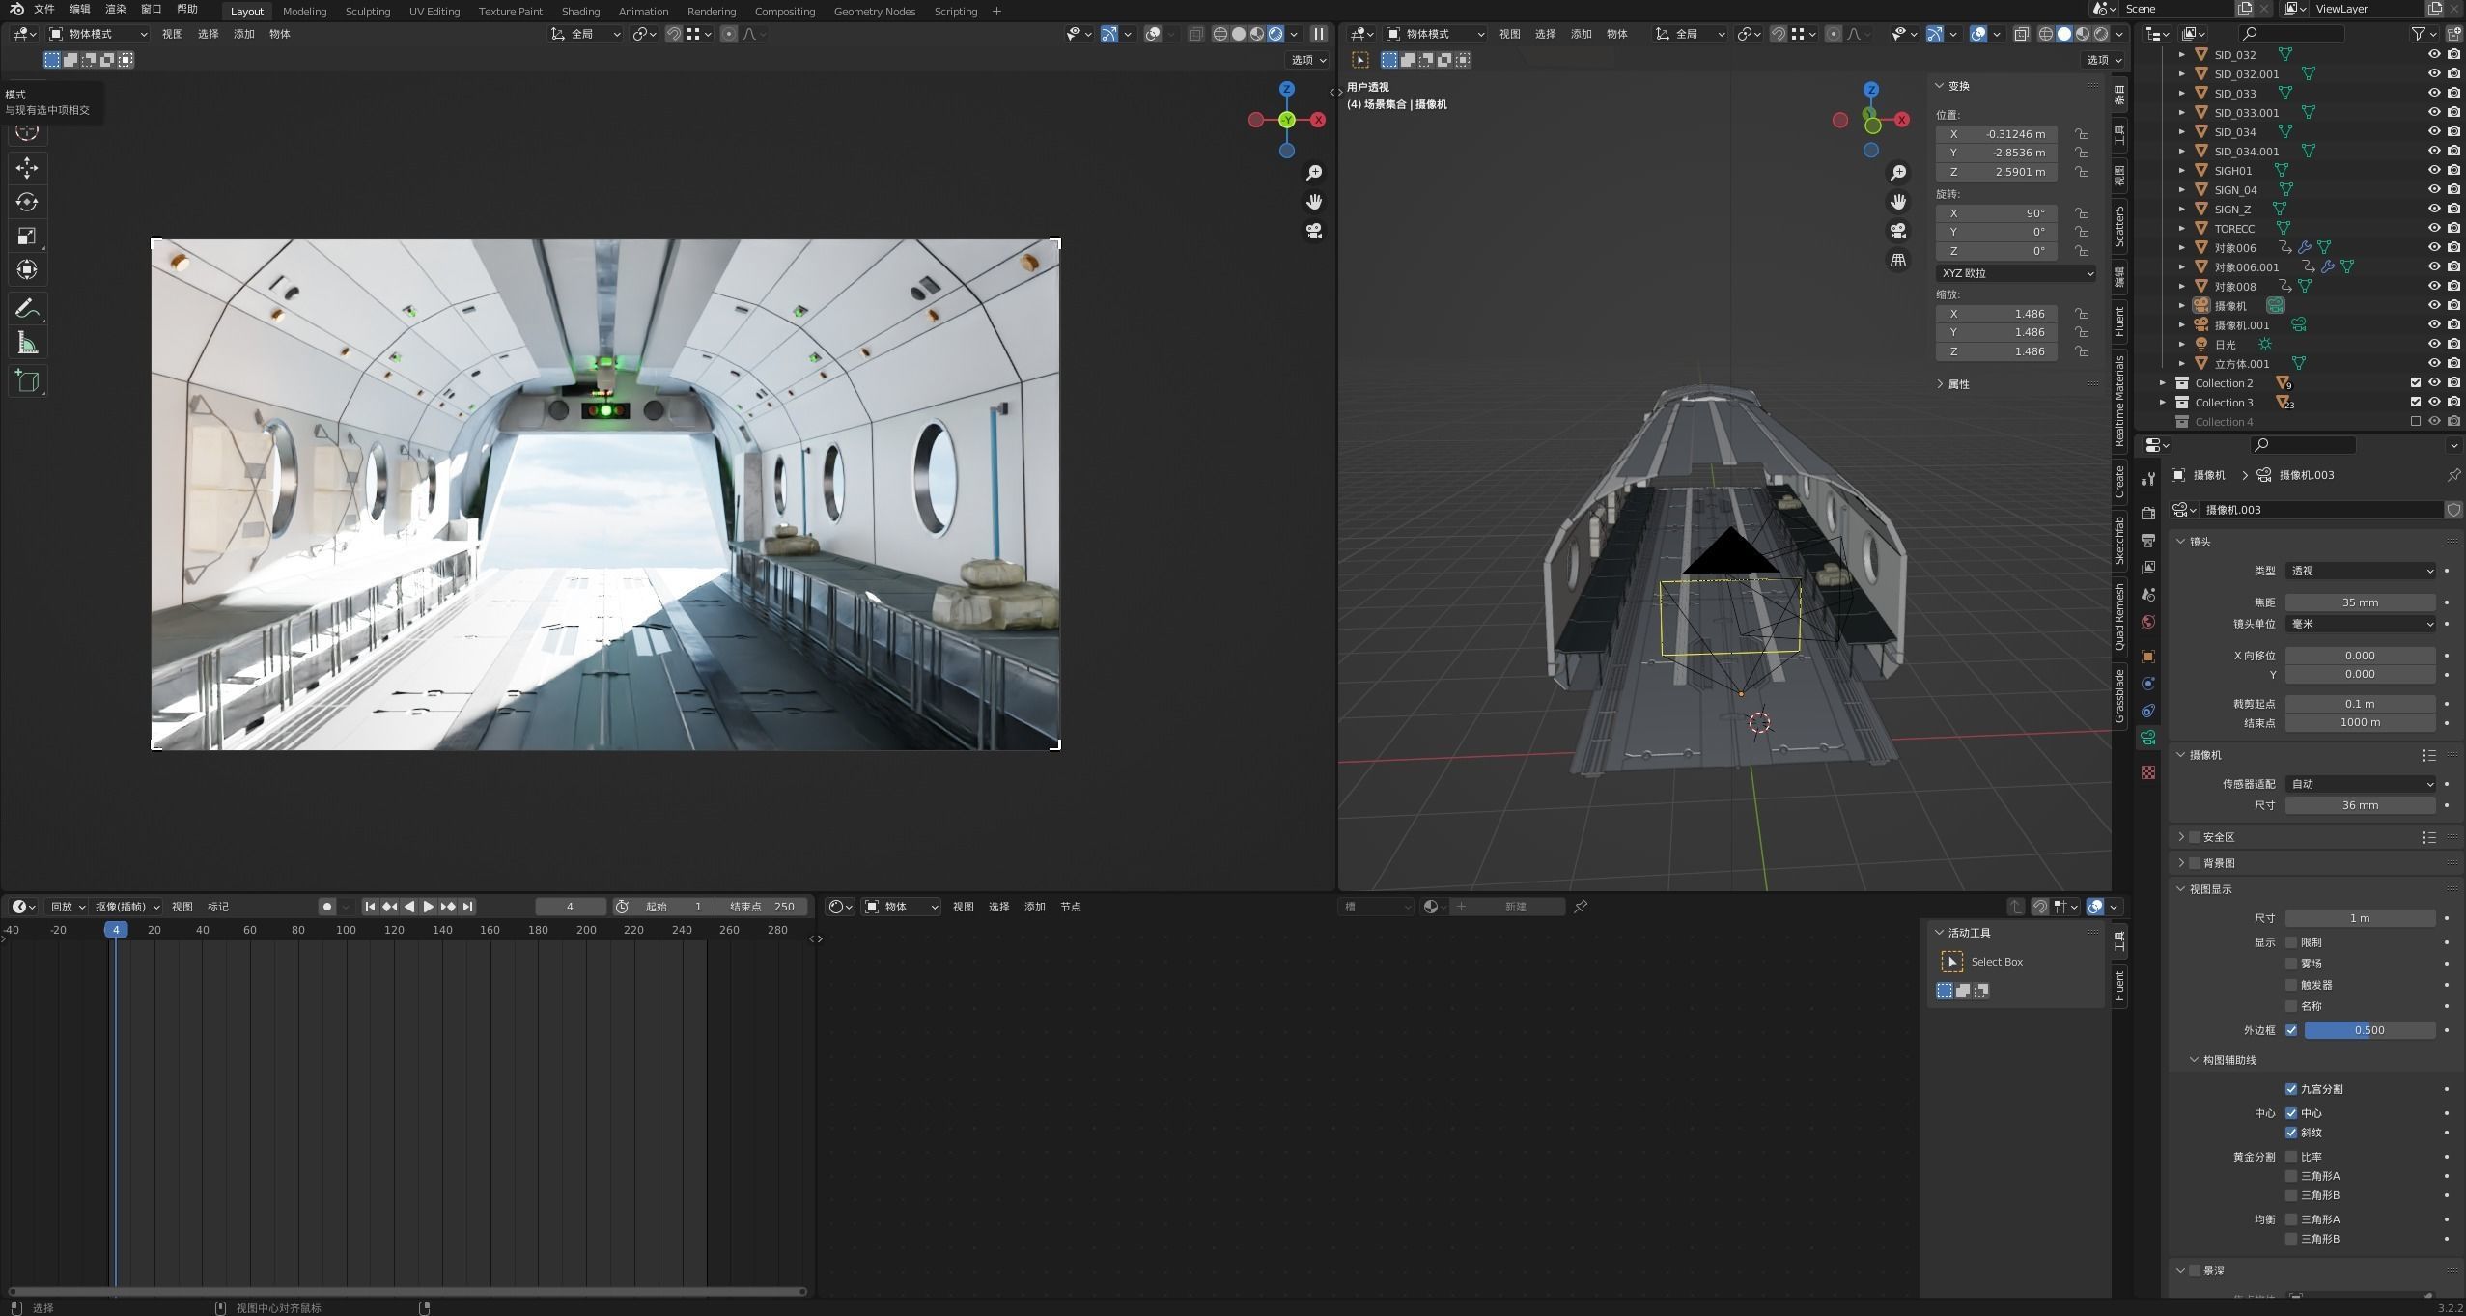Disable render of 日光 via camera icon
Screen dimensions: 2466x1316
2453,345
